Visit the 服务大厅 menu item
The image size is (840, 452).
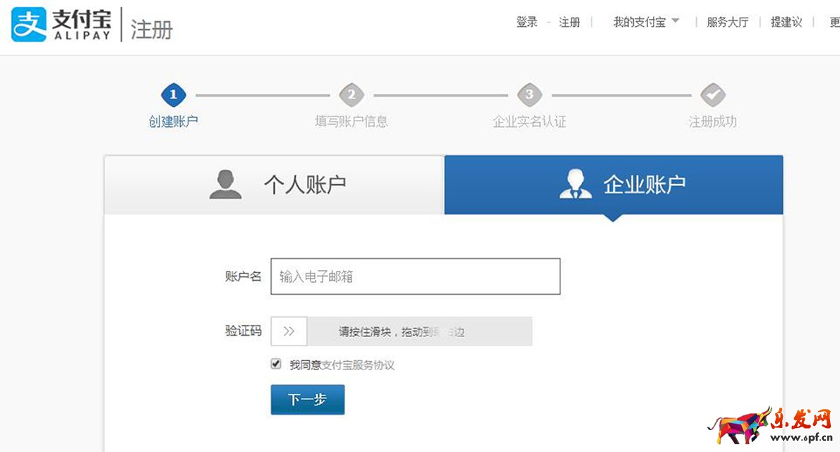(727, 22)
